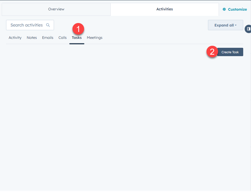Click the empty tasks list area
Image resolution: width=251 pixels, height=192 pixels.
(125, 121)
